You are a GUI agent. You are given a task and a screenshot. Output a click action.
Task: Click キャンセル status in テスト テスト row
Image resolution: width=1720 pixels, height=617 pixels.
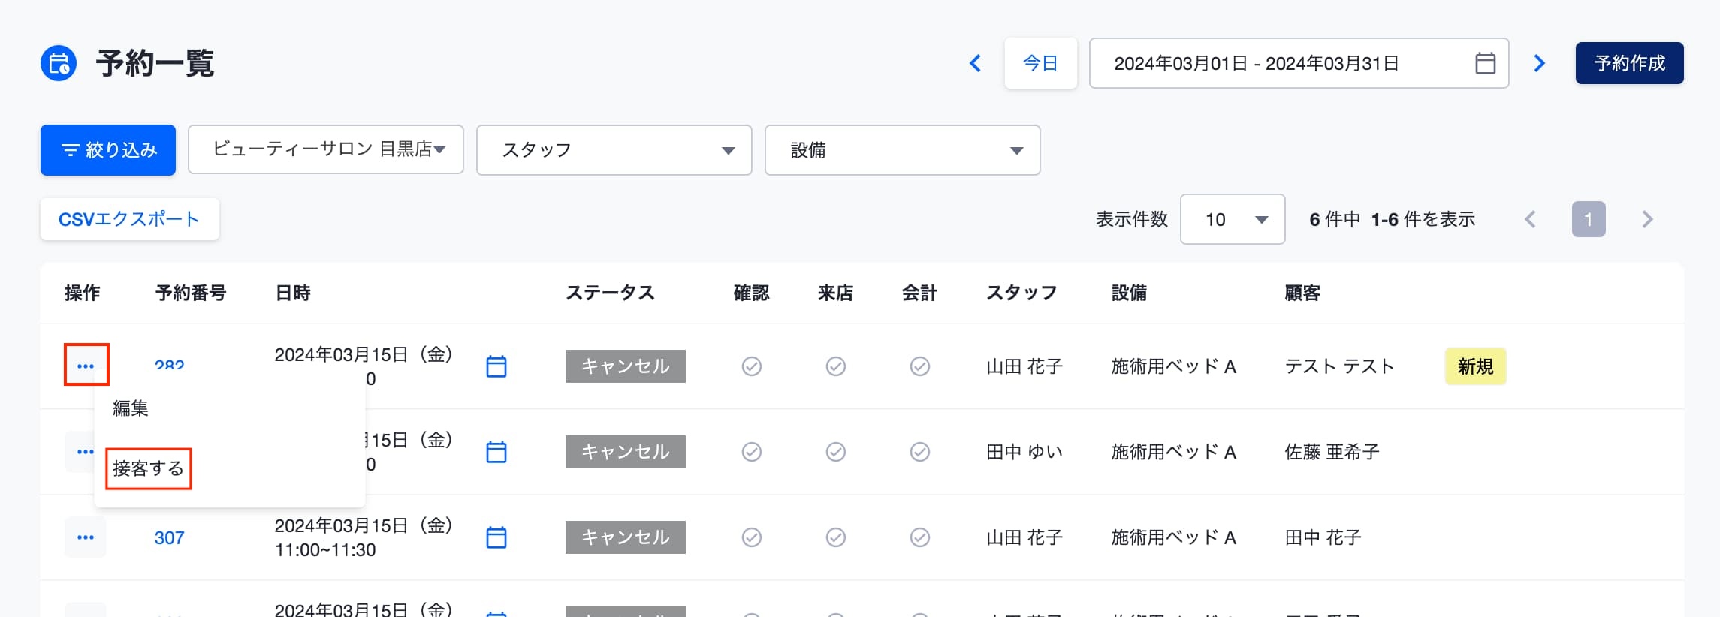click(x=626, y=366)
